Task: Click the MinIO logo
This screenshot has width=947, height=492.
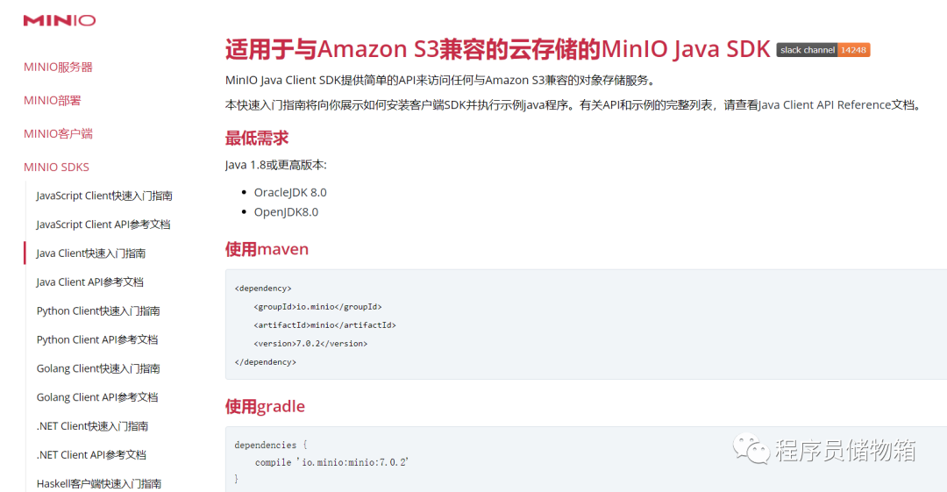Action: (60, 20)
